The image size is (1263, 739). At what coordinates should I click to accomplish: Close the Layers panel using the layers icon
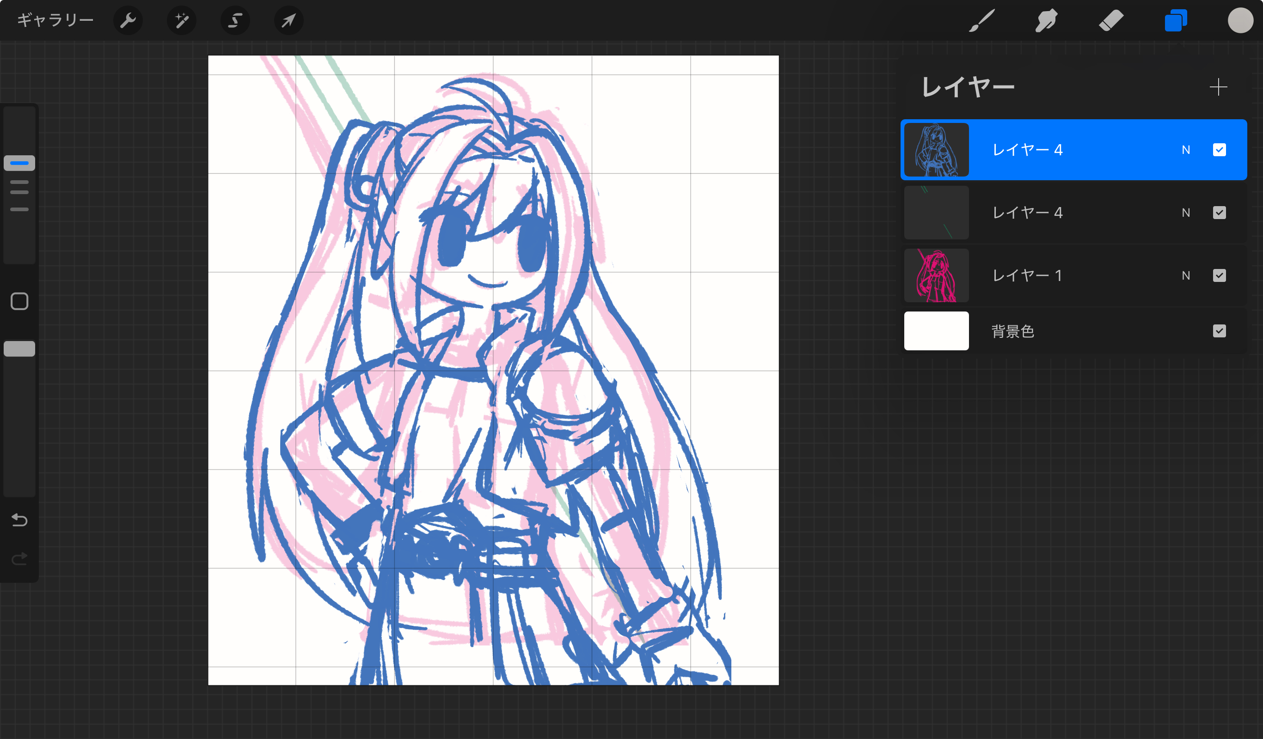1176,20
